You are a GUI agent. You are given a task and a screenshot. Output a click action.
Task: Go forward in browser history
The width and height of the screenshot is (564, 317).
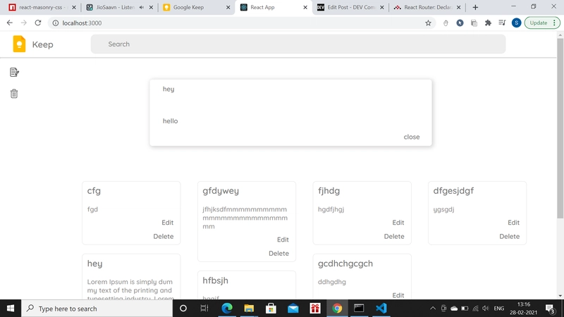24,23
